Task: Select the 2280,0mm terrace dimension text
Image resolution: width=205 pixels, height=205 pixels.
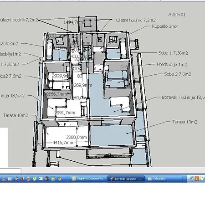Action: click(x=77, y=137)
